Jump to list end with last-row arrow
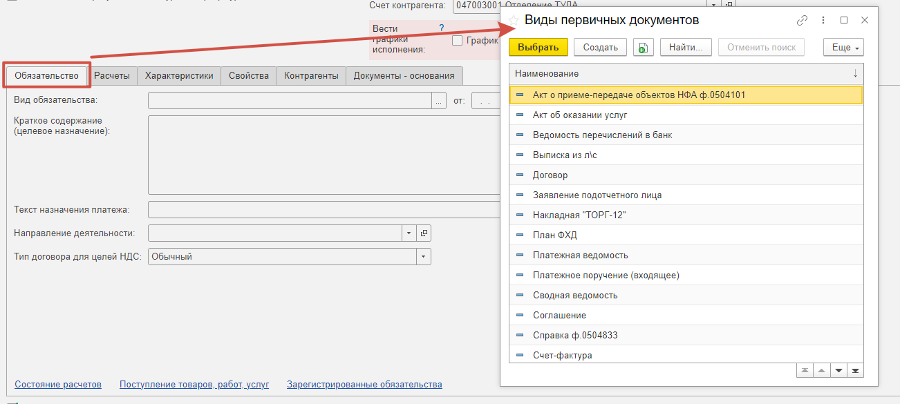900x404 pixels. (x=856, y=371)
